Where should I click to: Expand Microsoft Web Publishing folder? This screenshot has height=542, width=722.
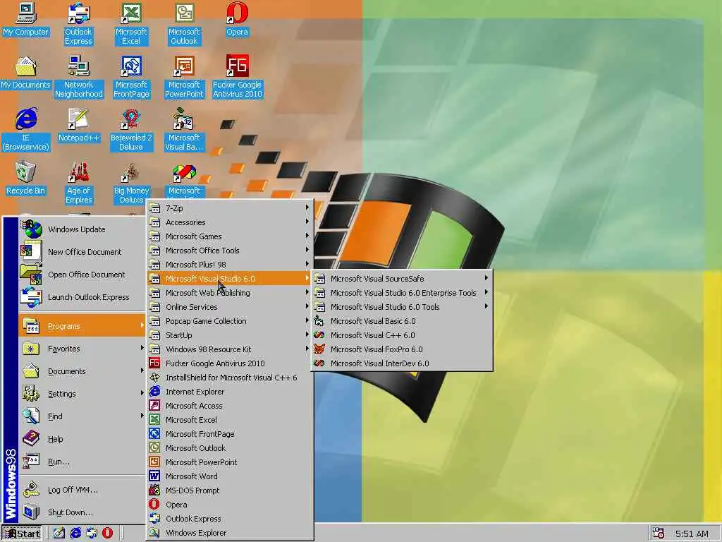(230, 293)
